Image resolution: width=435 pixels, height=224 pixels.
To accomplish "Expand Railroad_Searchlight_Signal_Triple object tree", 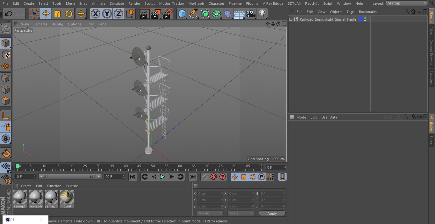I will (x=291, y=19).
